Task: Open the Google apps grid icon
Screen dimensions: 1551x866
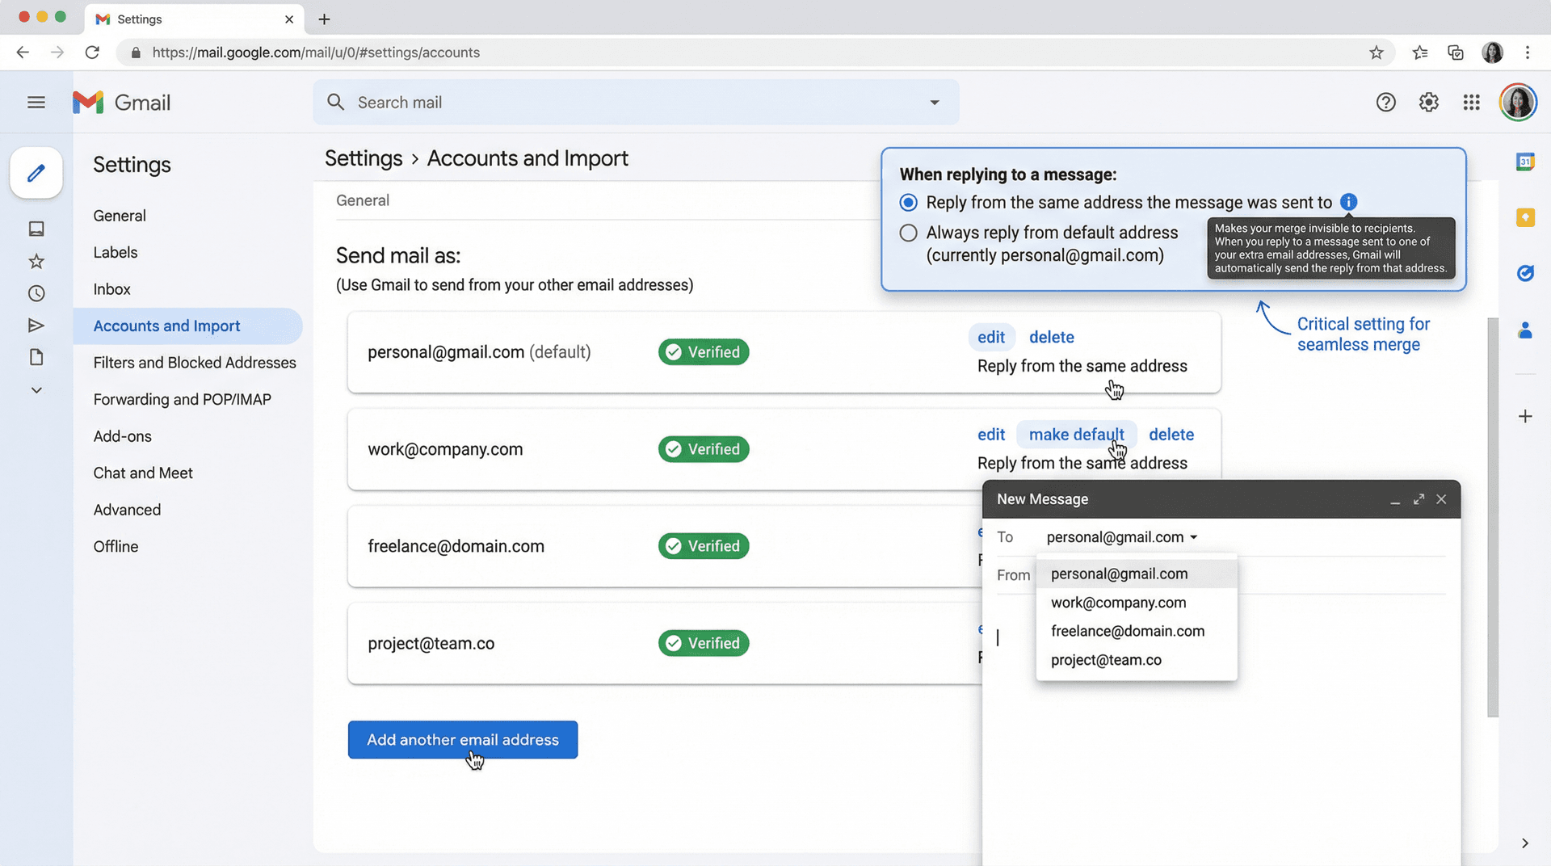Action: (1470, 102)
